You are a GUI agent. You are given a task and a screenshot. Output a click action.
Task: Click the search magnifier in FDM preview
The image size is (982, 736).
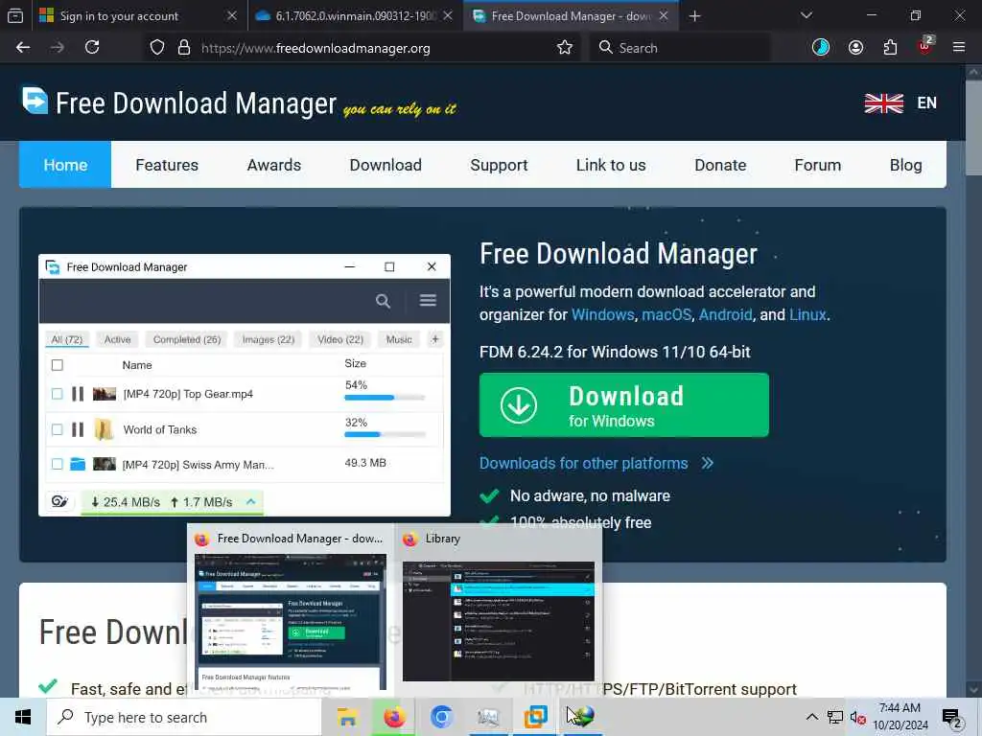pyautogui.click(x=383, y=301)
